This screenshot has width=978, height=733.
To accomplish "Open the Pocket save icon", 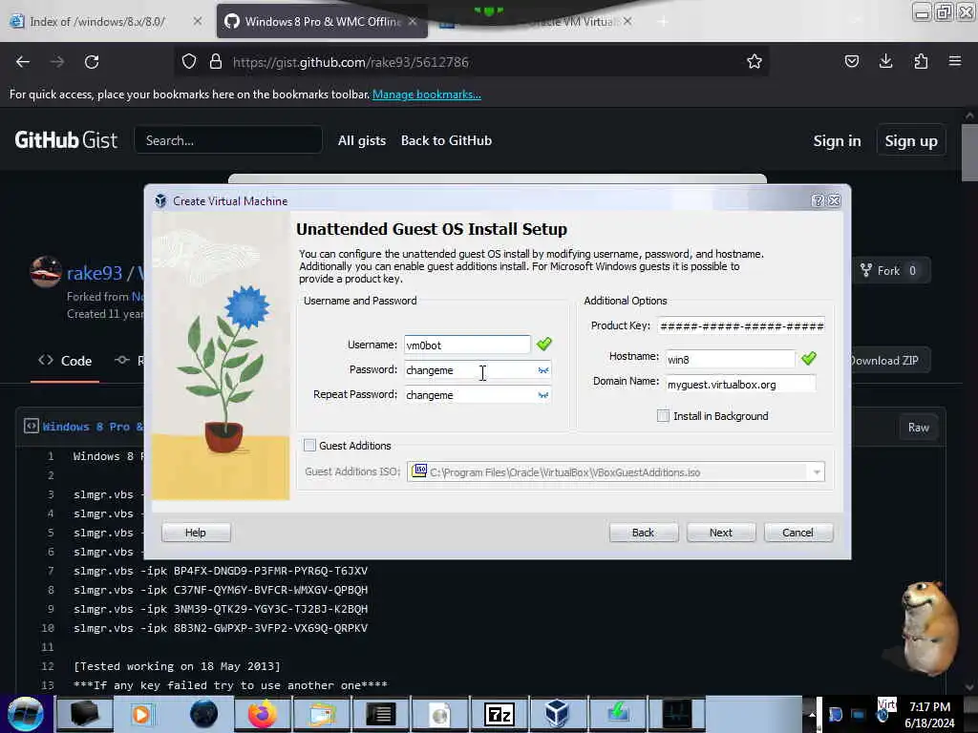I will [x=851, y=62].
